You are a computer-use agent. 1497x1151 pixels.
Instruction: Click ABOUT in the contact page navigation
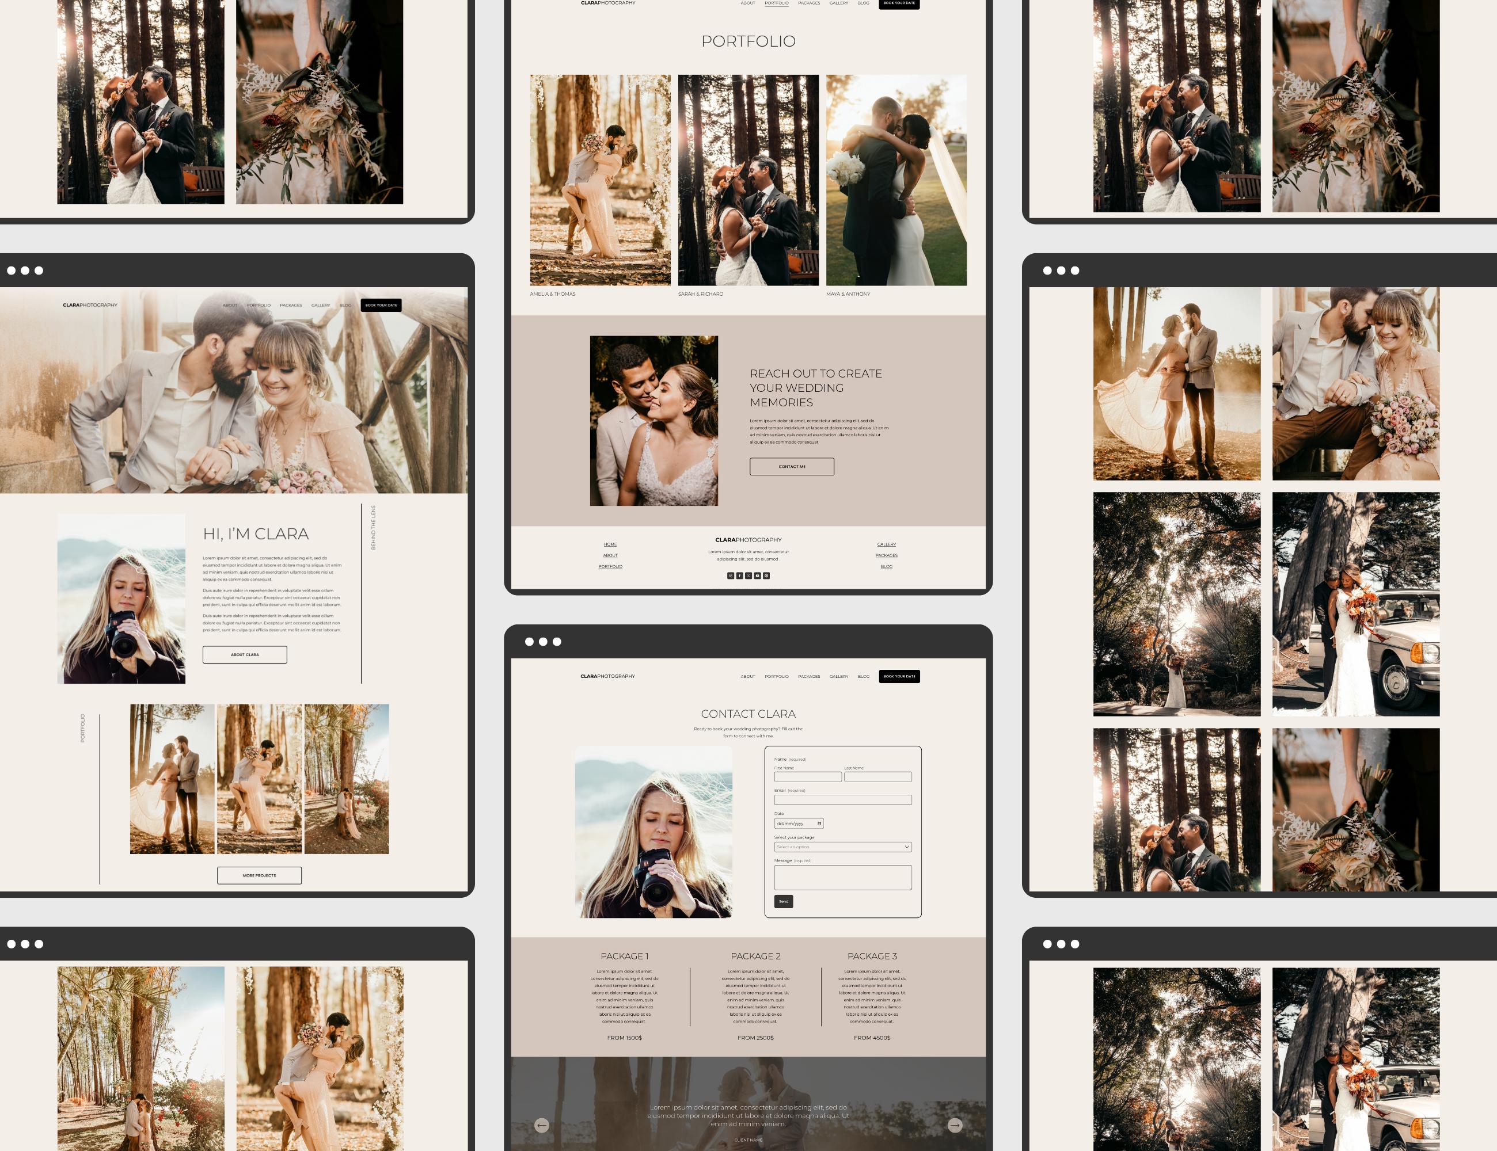pyautogui.click(x=748, y=676)
